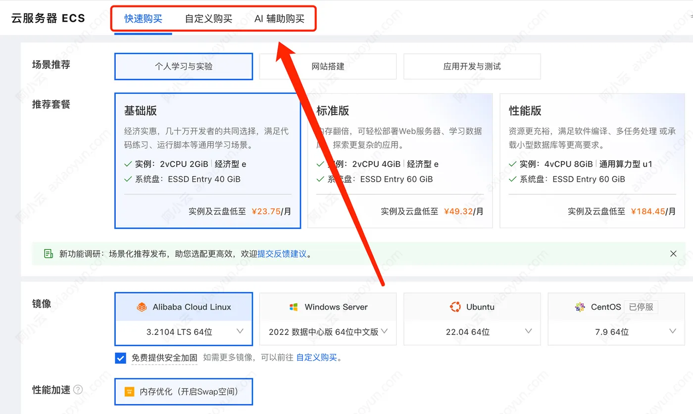Pick the 应用开发与测试 scenario
Screen dimensions: 693x414
pyautogui.click(x=472, y=66)
